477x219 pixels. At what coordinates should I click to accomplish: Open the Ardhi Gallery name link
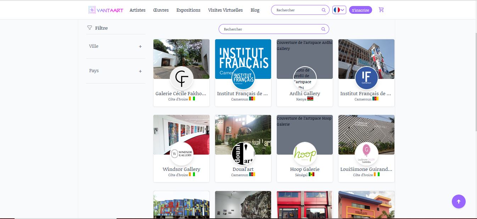305,93
